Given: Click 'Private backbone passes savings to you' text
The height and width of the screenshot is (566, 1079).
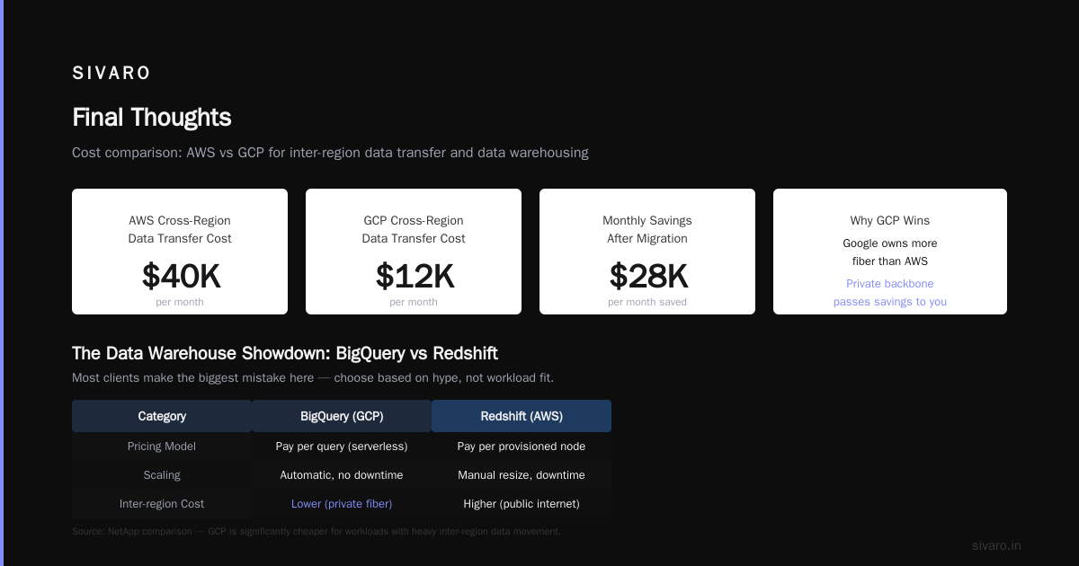Looking at the screenshot, I should 890,293.
